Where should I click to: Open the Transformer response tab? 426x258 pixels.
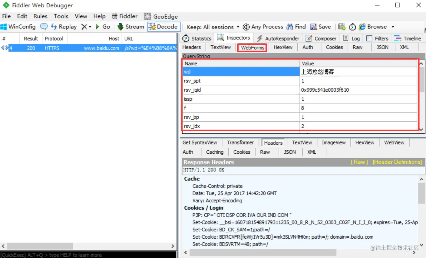click(240, 142)
